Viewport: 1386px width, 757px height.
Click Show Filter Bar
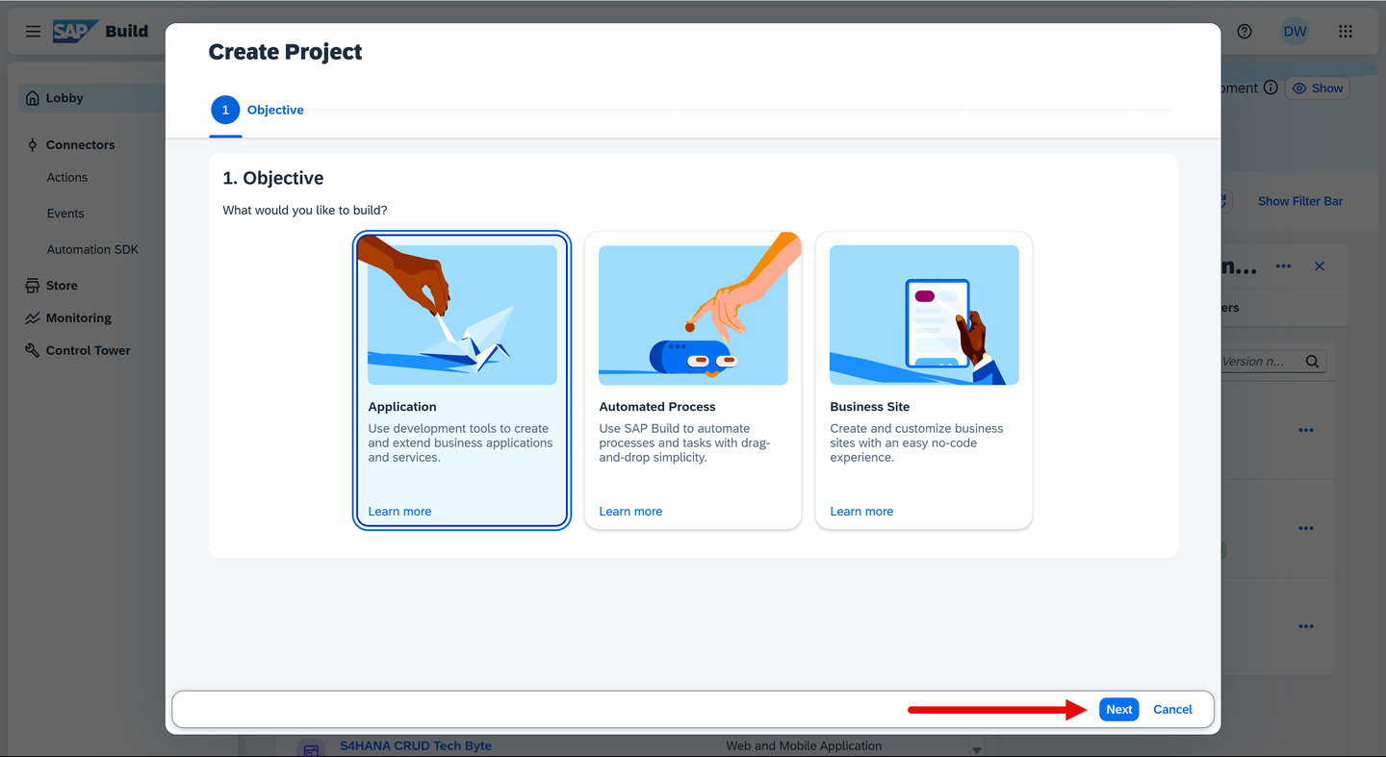coord(1300,201)
